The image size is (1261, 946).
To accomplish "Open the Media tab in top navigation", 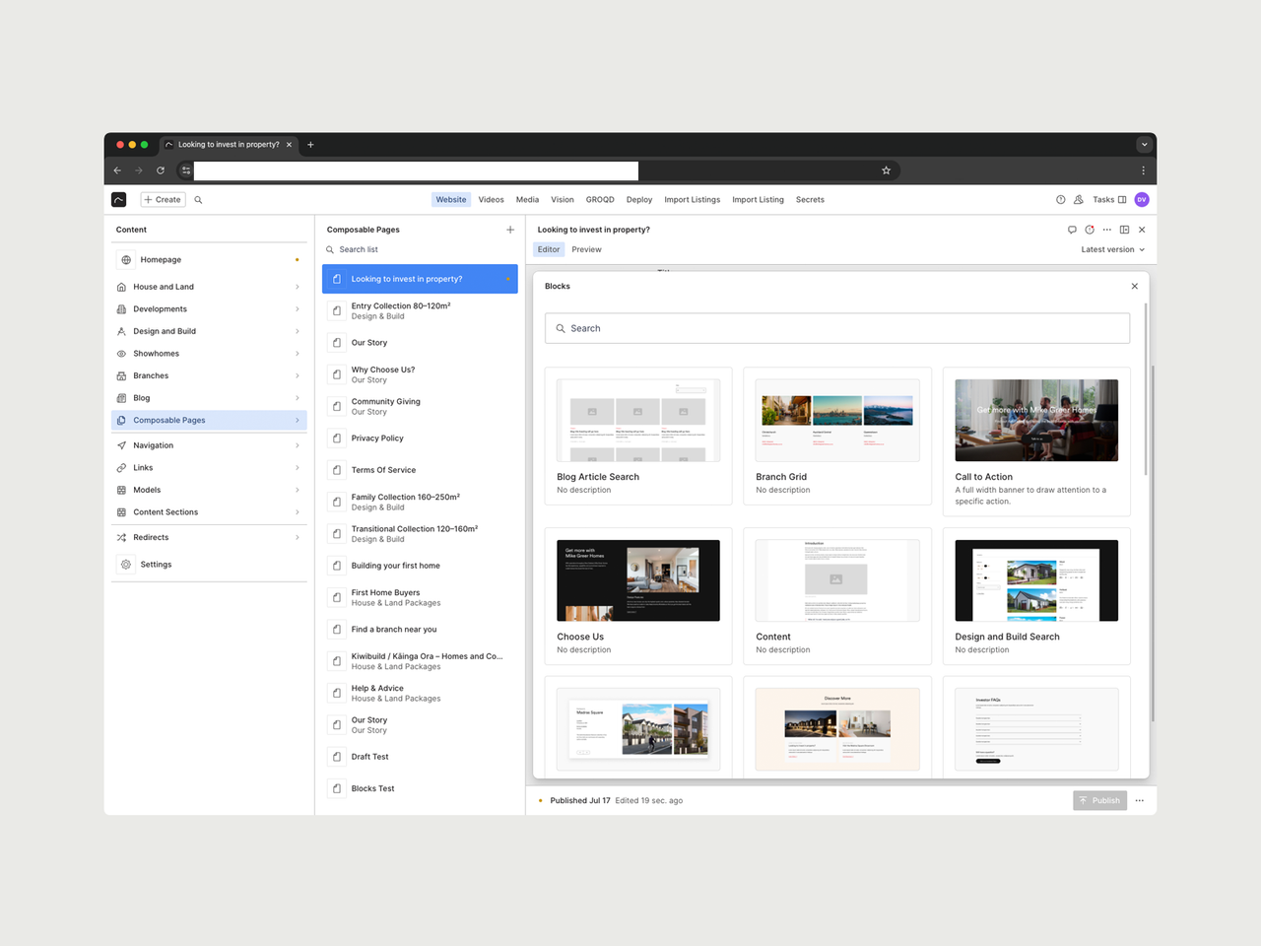I will (x=527, y=199).
